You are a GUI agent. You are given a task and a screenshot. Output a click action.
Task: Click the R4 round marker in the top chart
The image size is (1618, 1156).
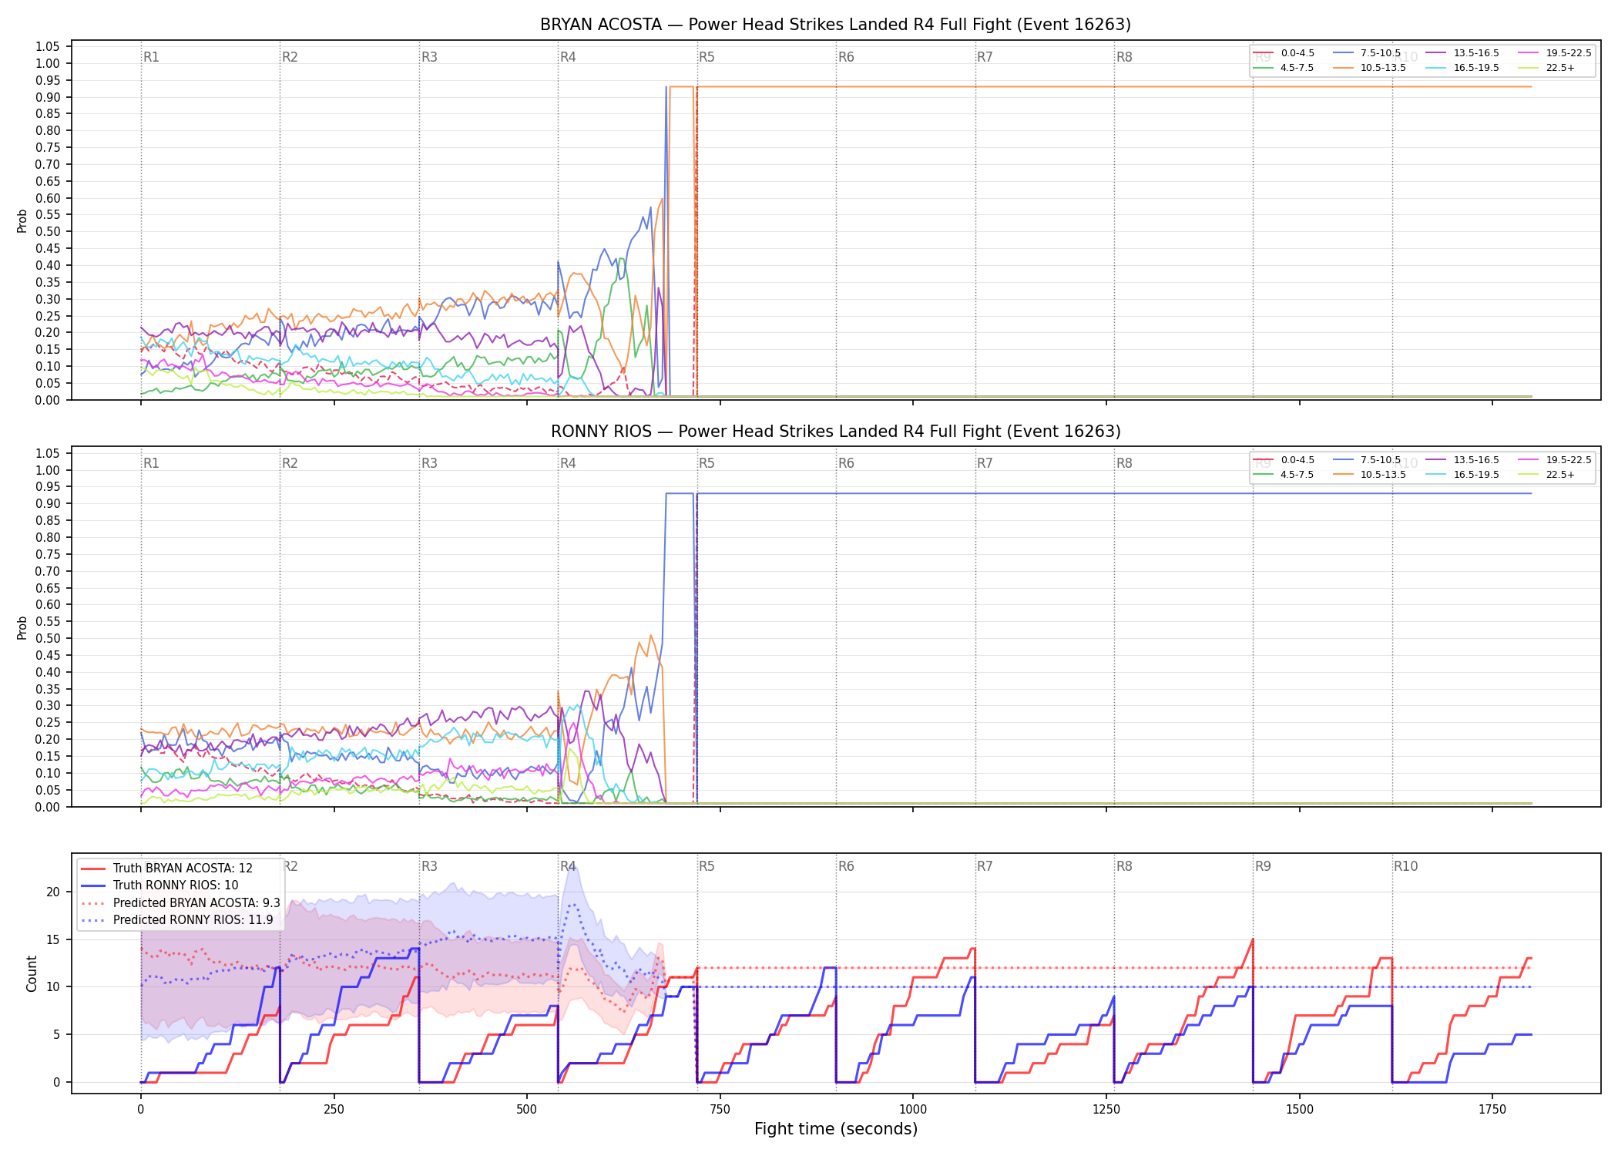[x=568, y=57]
